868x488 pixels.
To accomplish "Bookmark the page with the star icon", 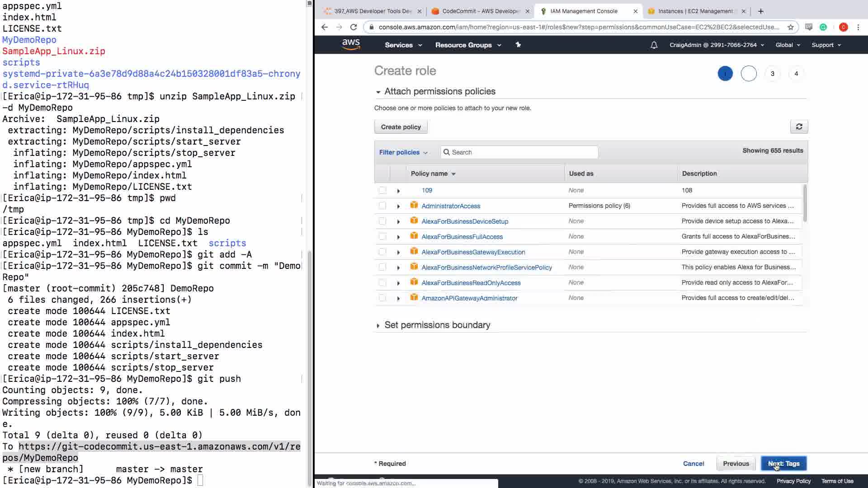I will (x=790, y=27).
